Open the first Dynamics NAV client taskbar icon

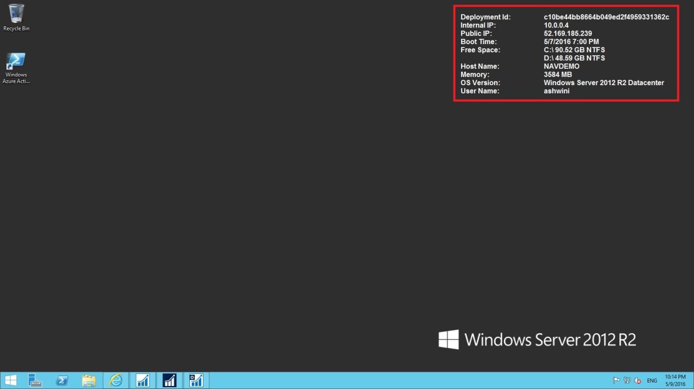click(x=142, y=380)
